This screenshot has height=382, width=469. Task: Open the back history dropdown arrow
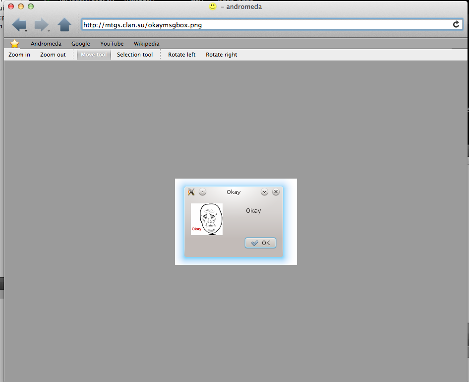tap(26, 31)
